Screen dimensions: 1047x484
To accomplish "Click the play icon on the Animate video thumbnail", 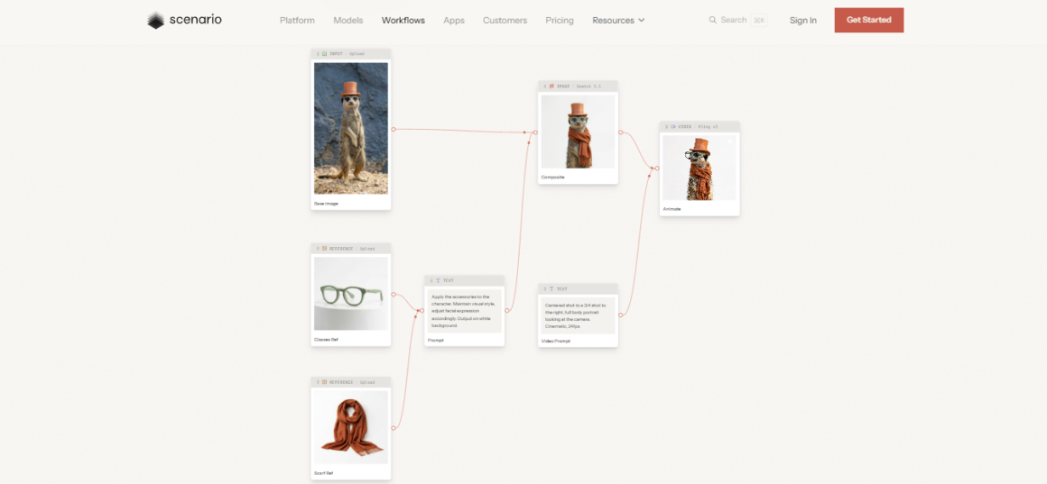I will [730, 141].
